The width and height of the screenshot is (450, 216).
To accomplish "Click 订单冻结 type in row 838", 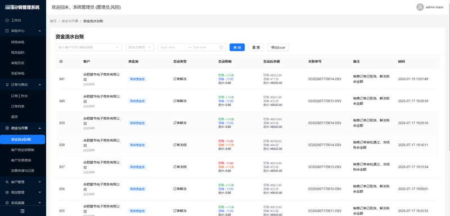I will tap(180, 145).
